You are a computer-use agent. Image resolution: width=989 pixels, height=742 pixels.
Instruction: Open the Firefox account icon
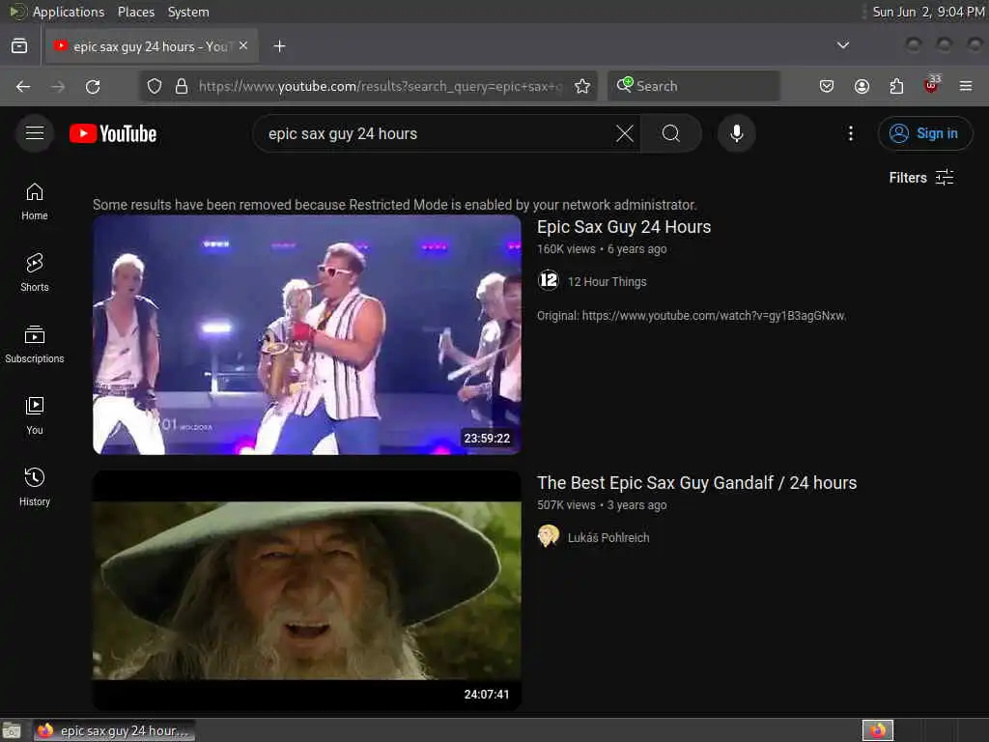[862, 86]
